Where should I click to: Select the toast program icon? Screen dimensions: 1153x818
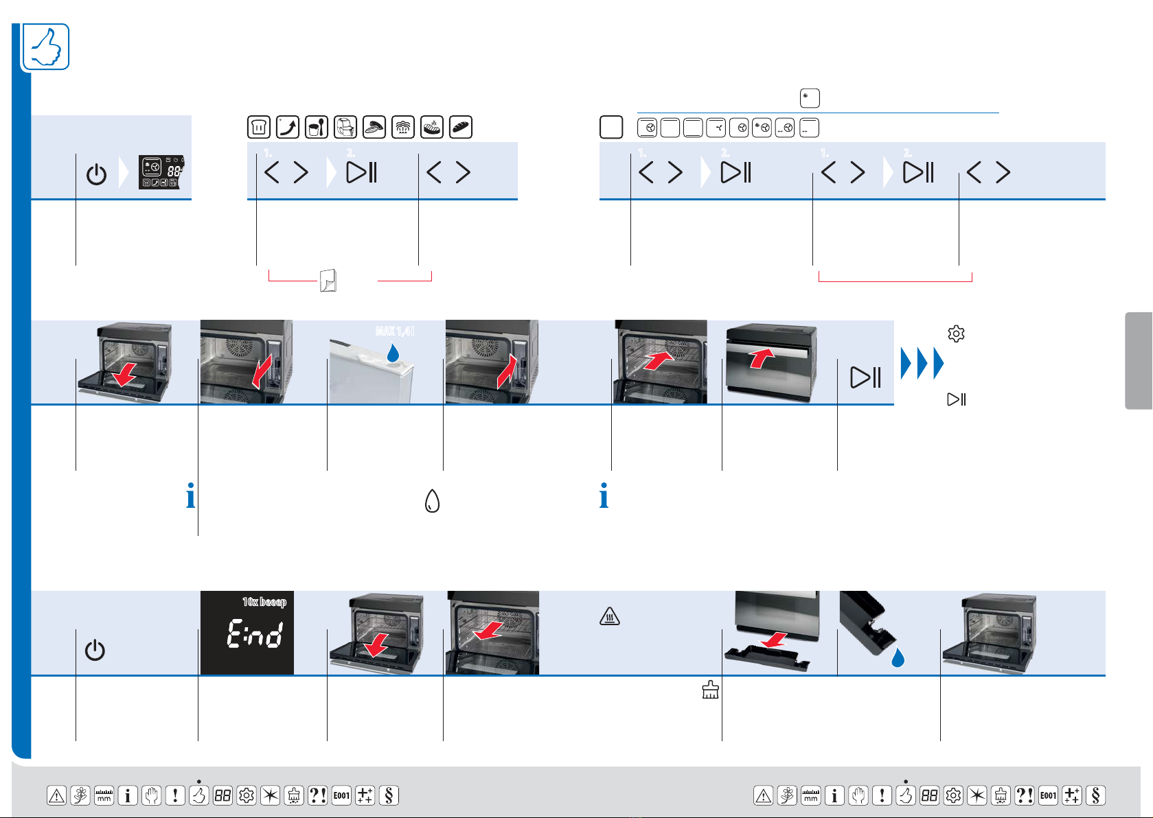[x=259, y=127]
